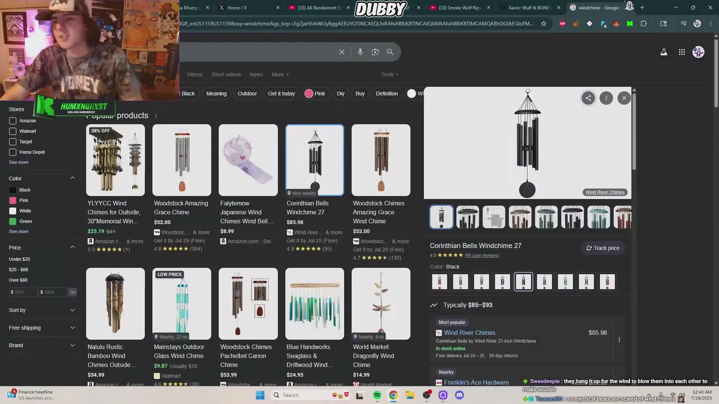Click the Min price input field
719x404 pixels.
coord(23,292)
